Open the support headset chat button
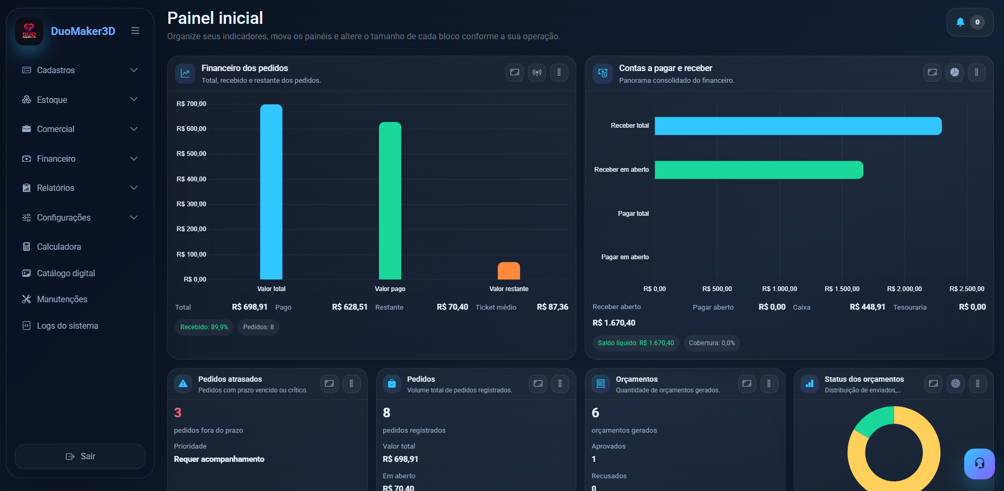This screenshot has width=1004, height=491. (x=980, y=464)
